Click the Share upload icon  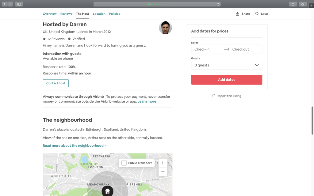[x=237, y=14]
